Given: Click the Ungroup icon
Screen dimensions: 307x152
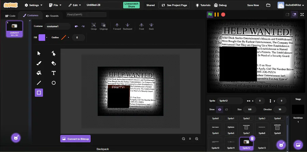Looking at the screenshot, I should [104, 26].
